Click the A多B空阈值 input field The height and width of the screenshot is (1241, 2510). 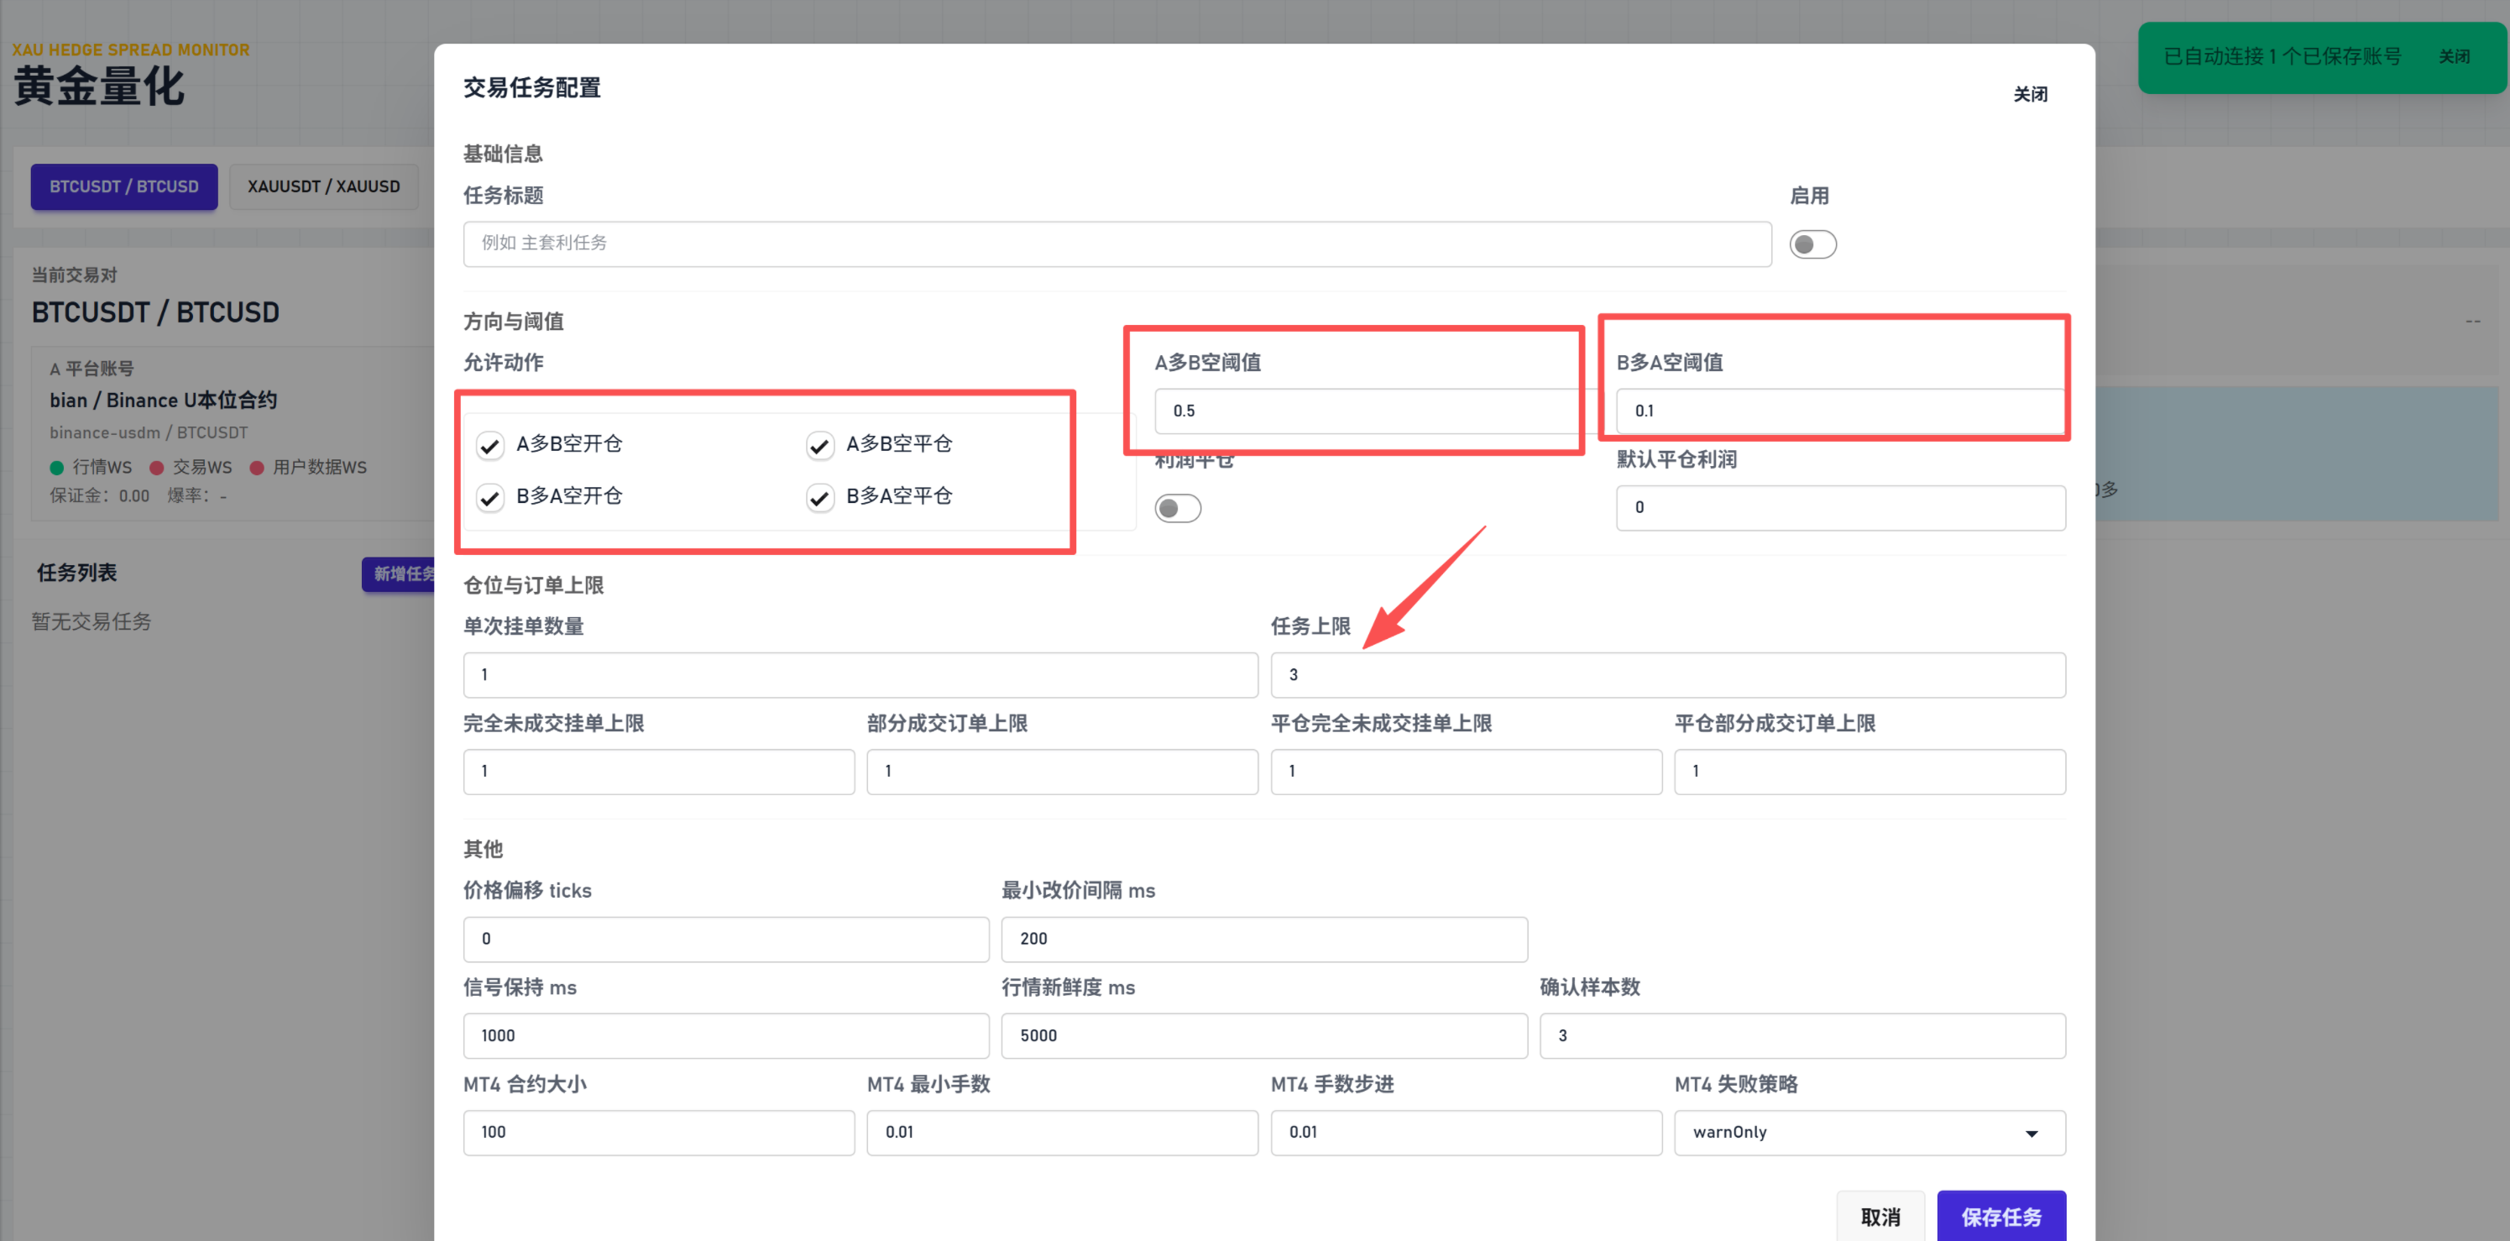coord(1364,411)
